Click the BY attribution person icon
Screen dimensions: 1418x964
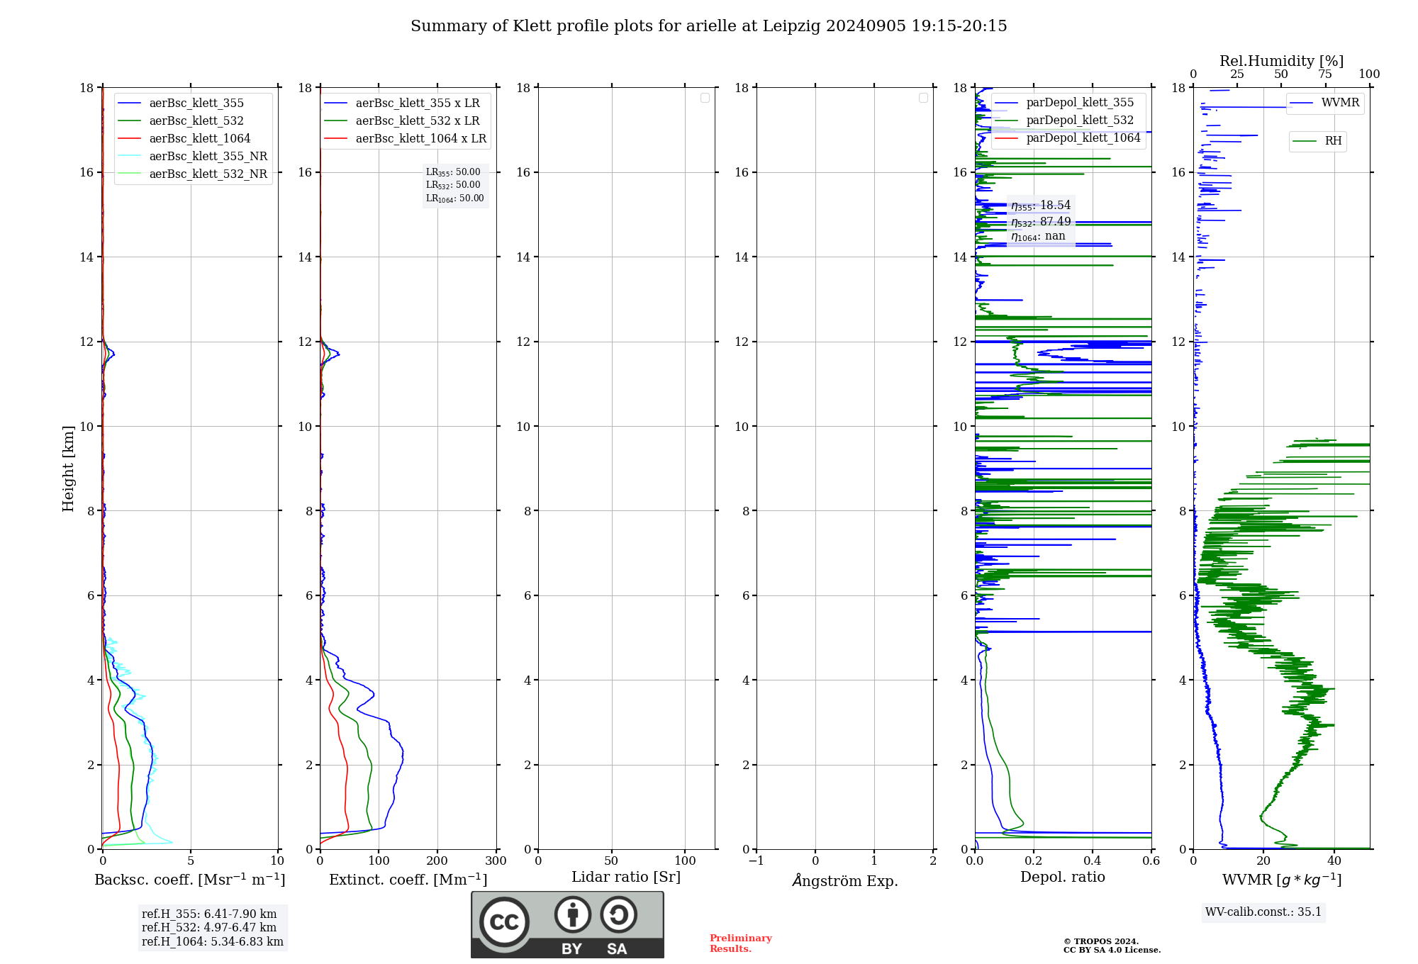[573, 914]
